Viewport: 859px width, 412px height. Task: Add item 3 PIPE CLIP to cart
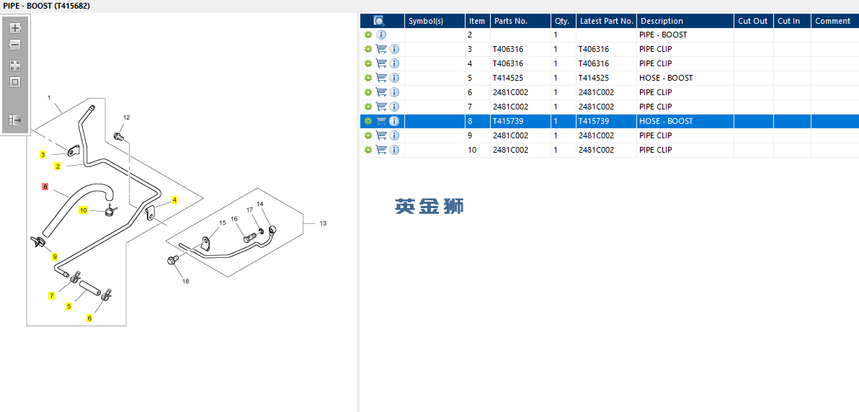coord(381,49)
